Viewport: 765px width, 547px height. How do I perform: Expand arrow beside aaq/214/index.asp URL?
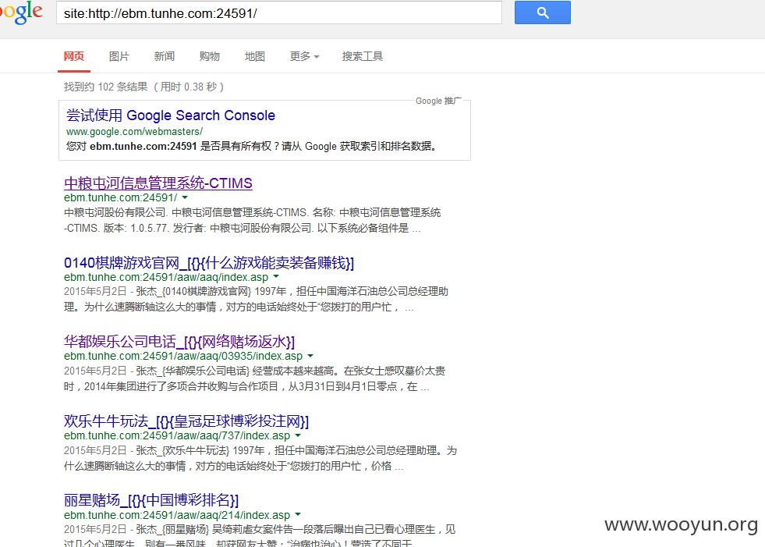pyautogui.click(x=298, y=515)
